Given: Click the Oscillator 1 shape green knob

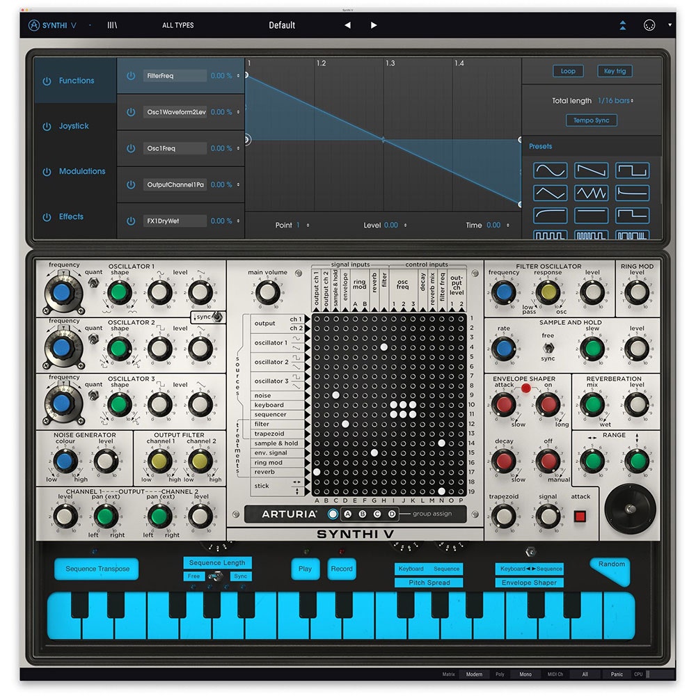Looking at the screenshot, I should pyautogui.click(x=118, y=292).
